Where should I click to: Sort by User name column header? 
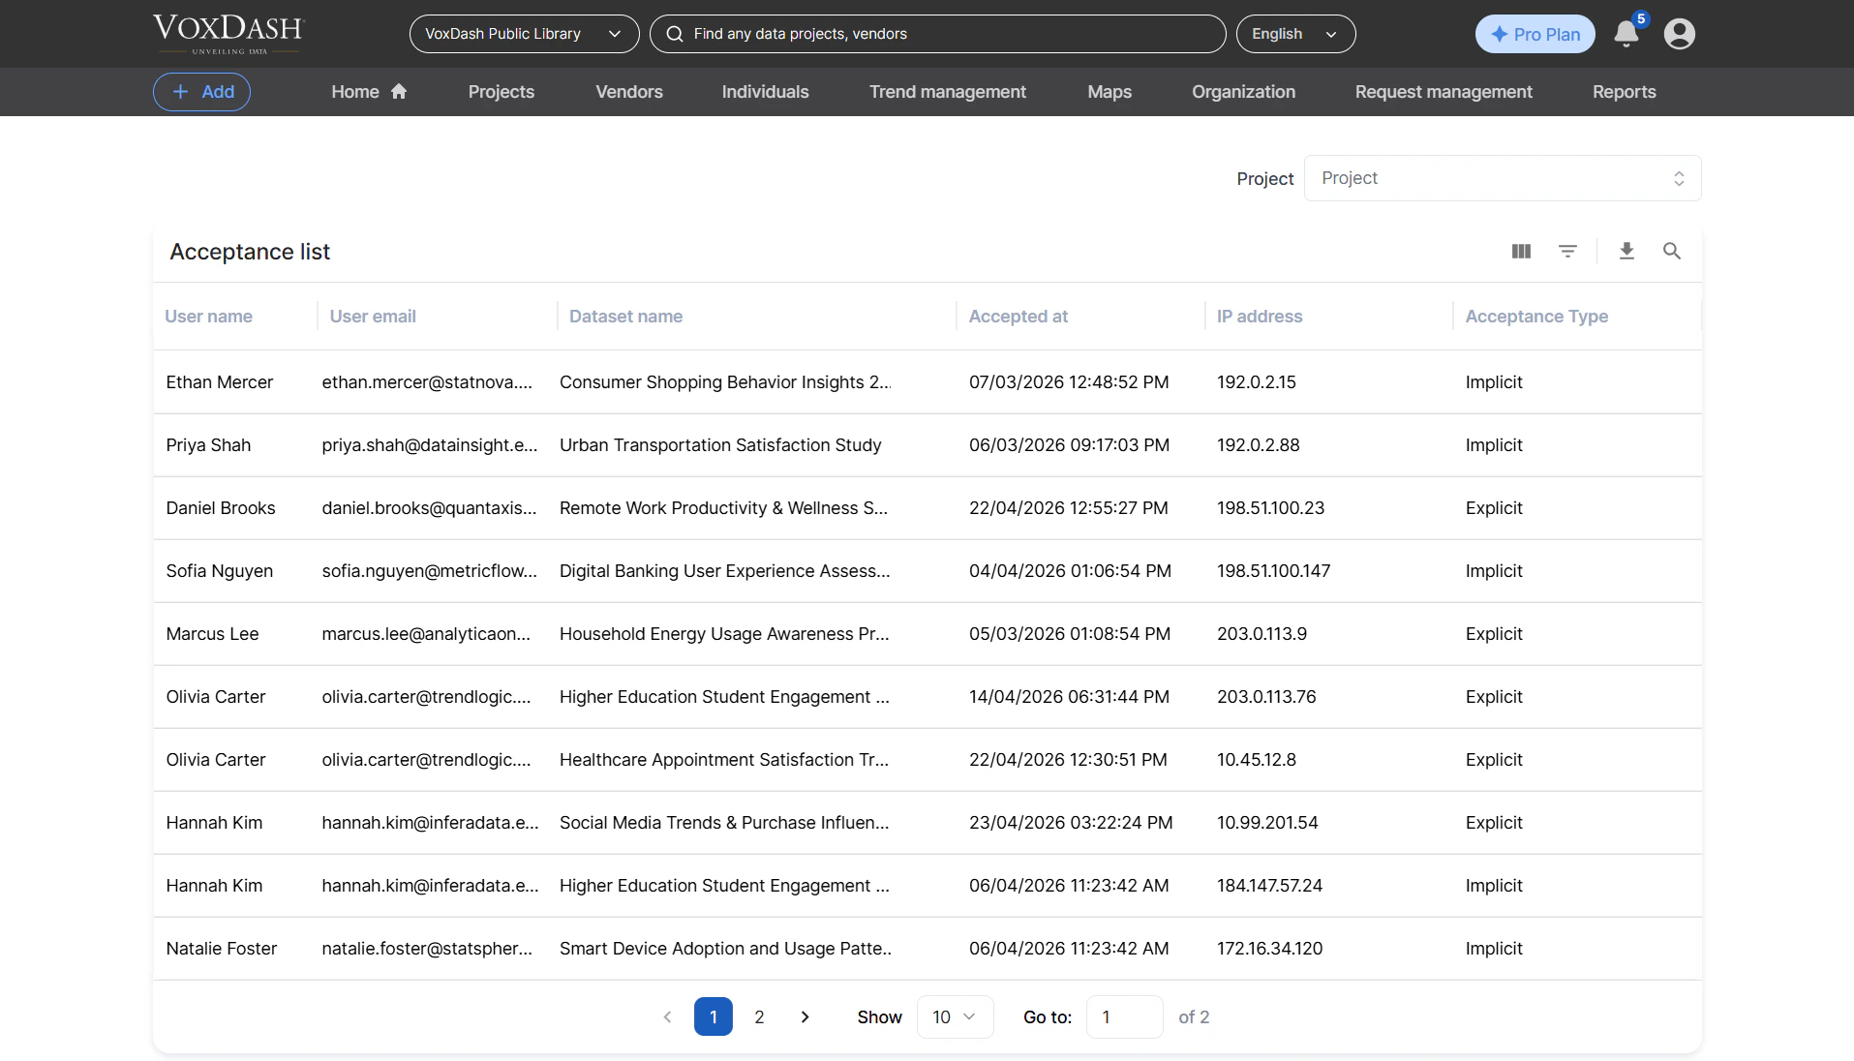208,317
